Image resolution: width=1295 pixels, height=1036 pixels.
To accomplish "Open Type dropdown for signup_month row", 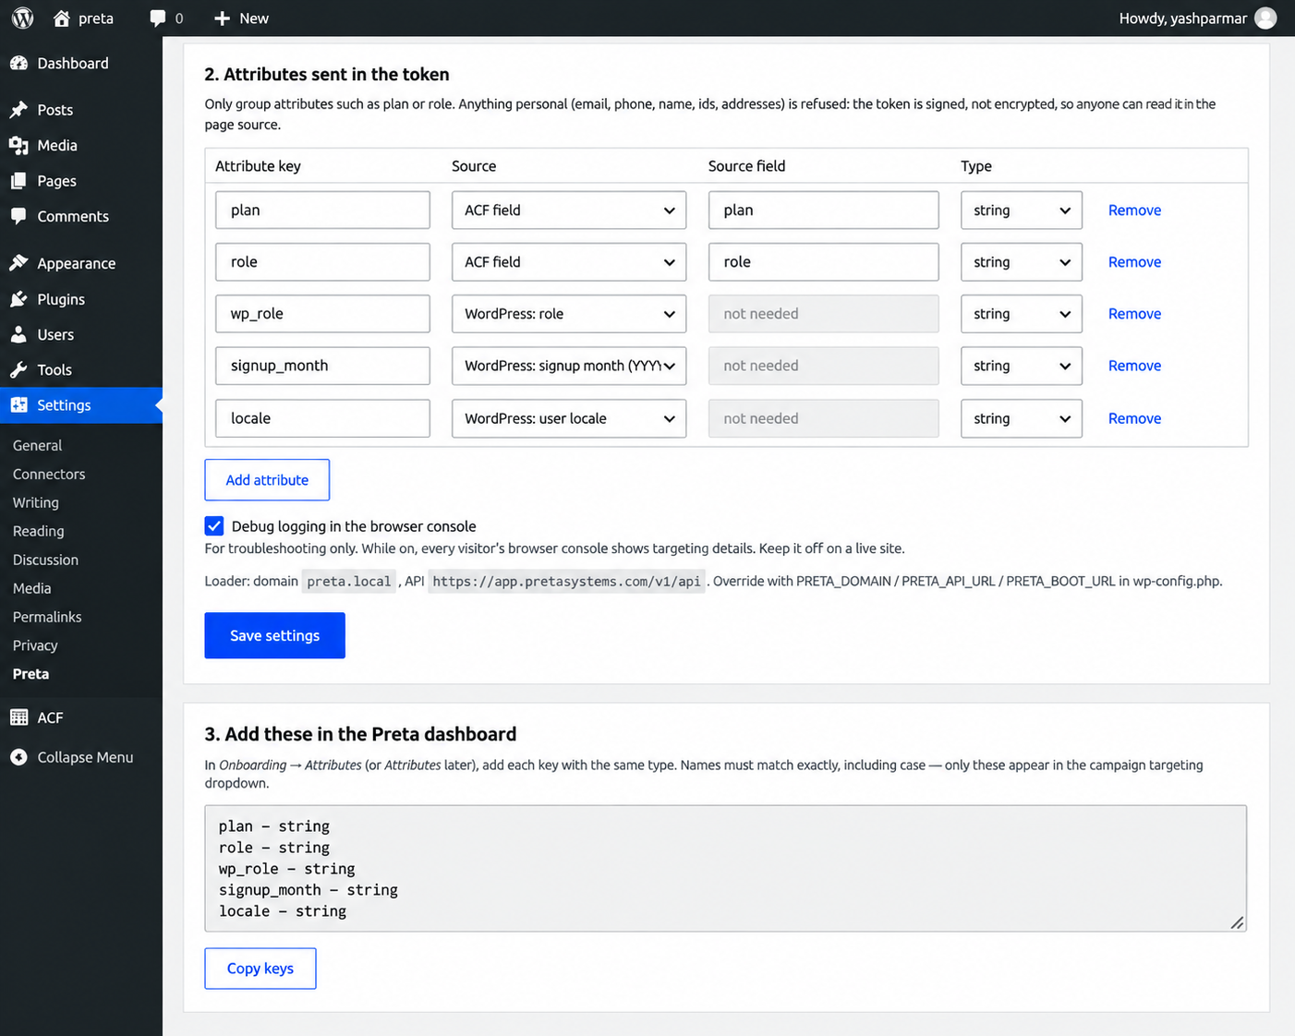I will [x=1022, y=366].
